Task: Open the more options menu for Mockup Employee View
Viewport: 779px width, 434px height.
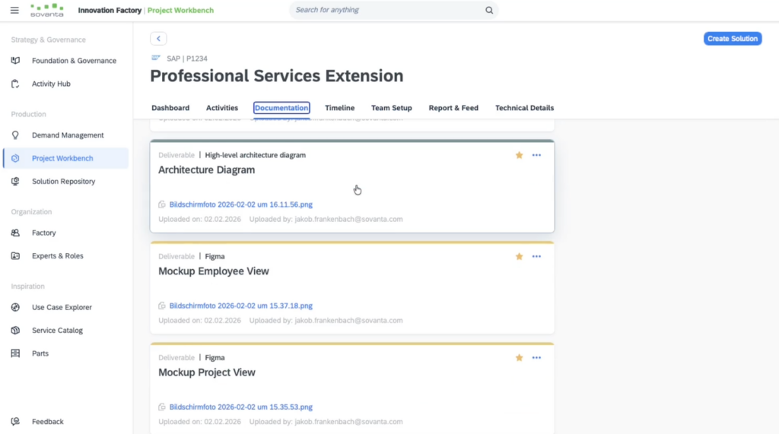Action: [x=536, y=257]
